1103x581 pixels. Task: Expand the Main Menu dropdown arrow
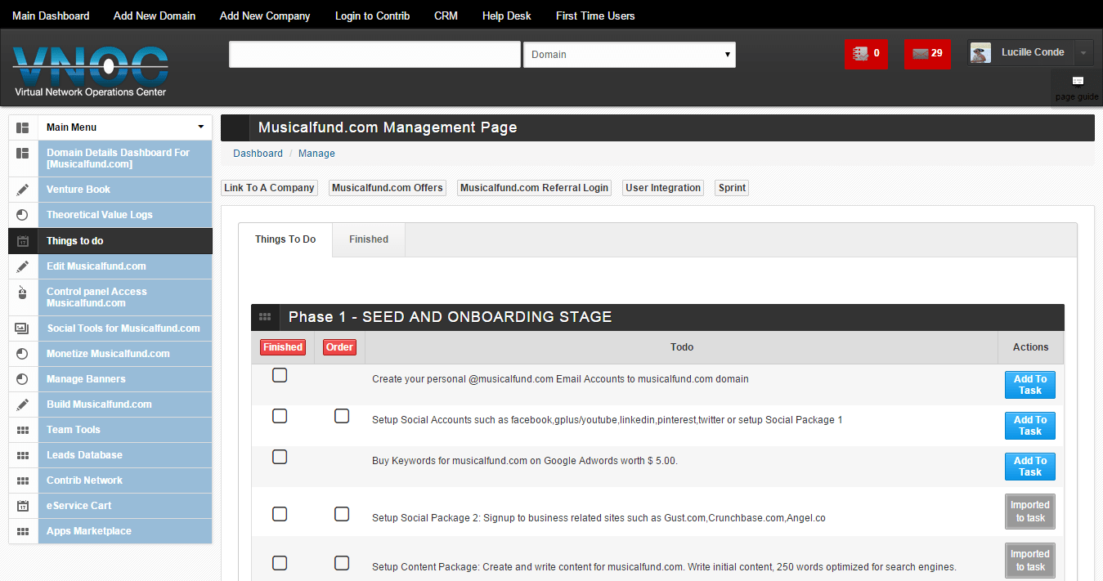click(x=201, y=127)
